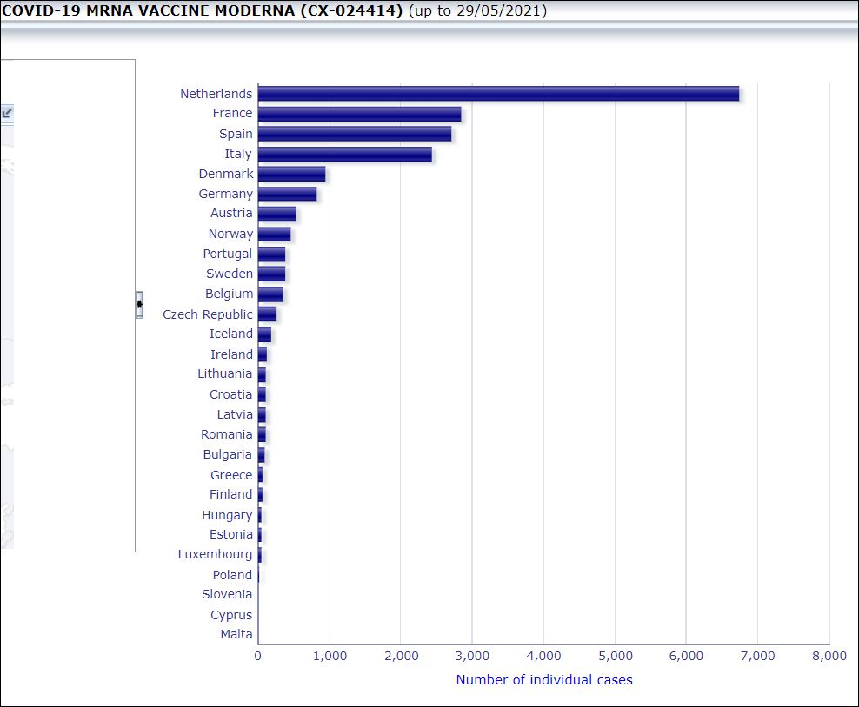Select the Germany bar
This screenshot has height=707, width=859.
[x=288, y=194]
